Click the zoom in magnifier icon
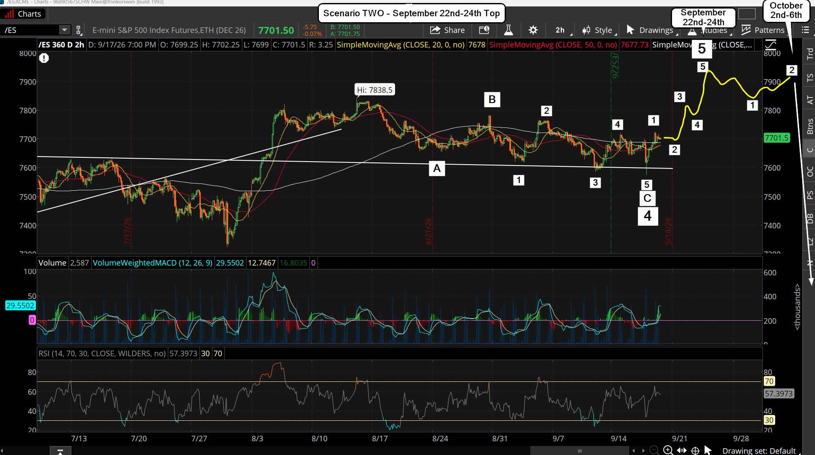Screen dimensions: 815x455 click(668, 450)
